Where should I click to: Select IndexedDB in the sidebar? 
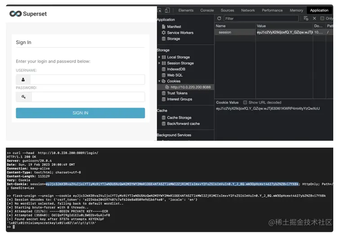(x=176, y=69)
